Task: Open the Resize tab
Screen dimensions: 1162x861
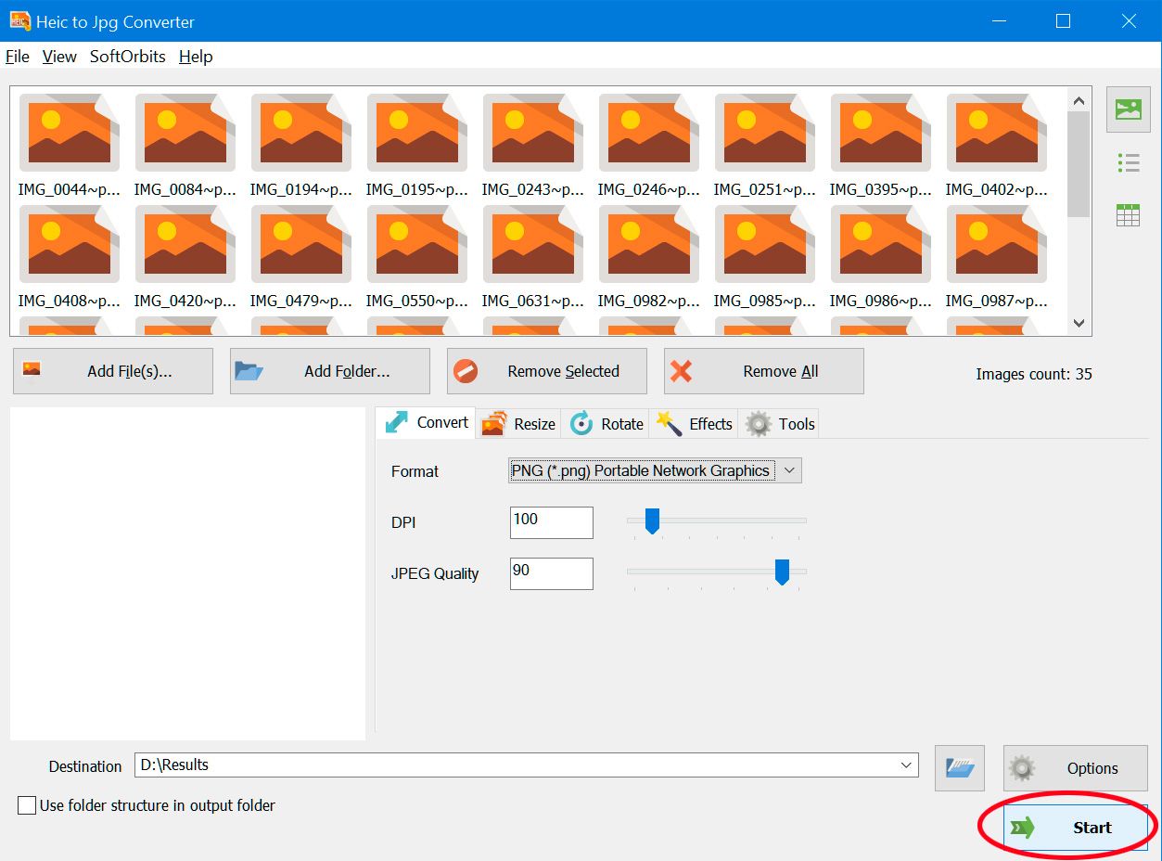Action: click(x=519, y=424)
